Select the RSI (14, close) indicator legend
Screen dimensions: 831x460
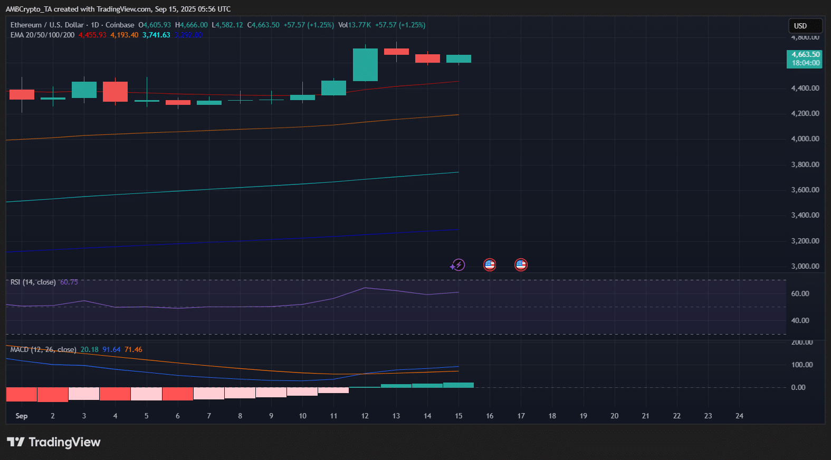[33, 282]
